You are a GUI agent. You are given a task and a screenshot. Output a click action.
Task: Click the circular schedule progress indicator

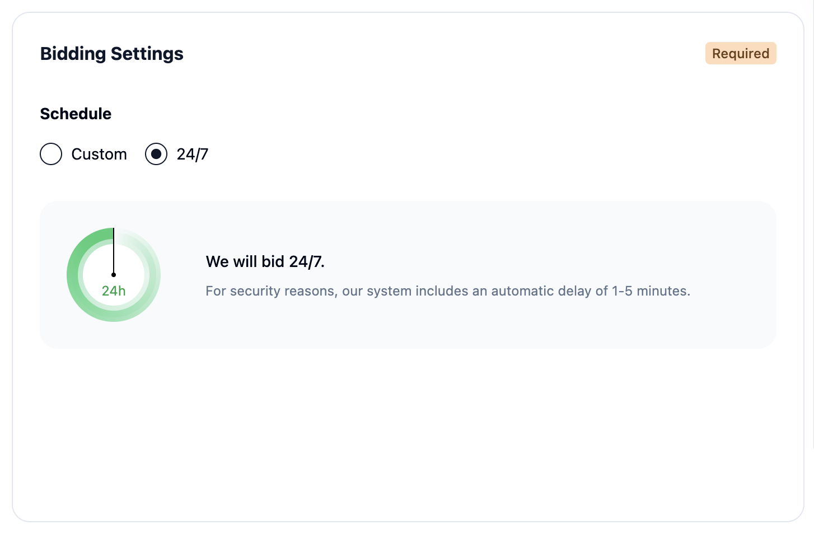[x=114, y=275]
